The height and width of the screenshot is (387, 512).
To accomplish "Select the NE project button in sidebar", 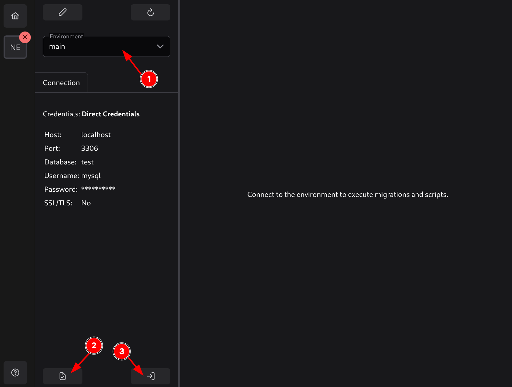I will [15, 47].
